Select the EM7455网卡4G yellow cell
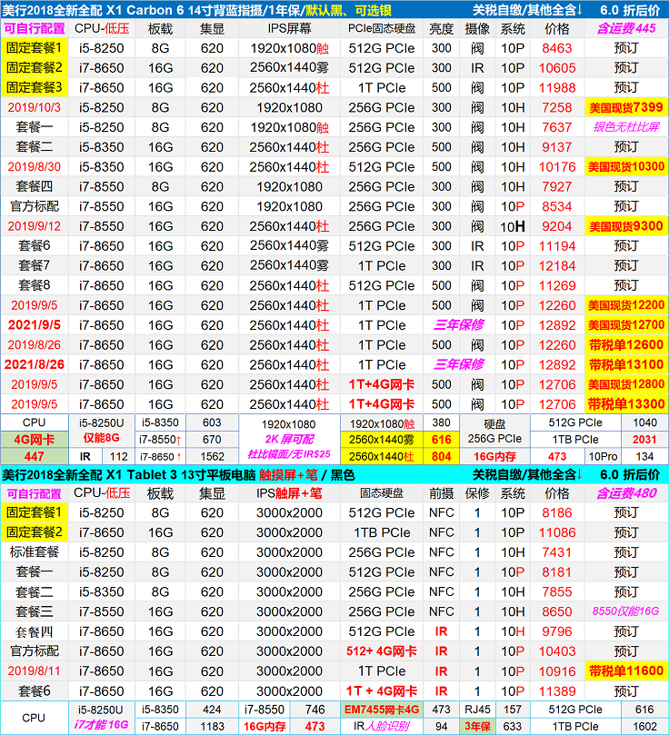This screenshot has height=735, width=669. pos(381,709)
